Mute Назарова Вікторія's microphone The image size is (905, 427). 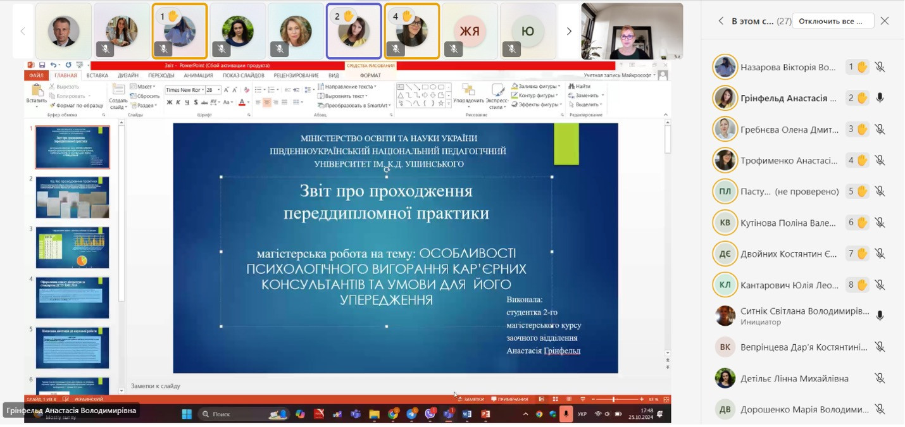(880, 67)
